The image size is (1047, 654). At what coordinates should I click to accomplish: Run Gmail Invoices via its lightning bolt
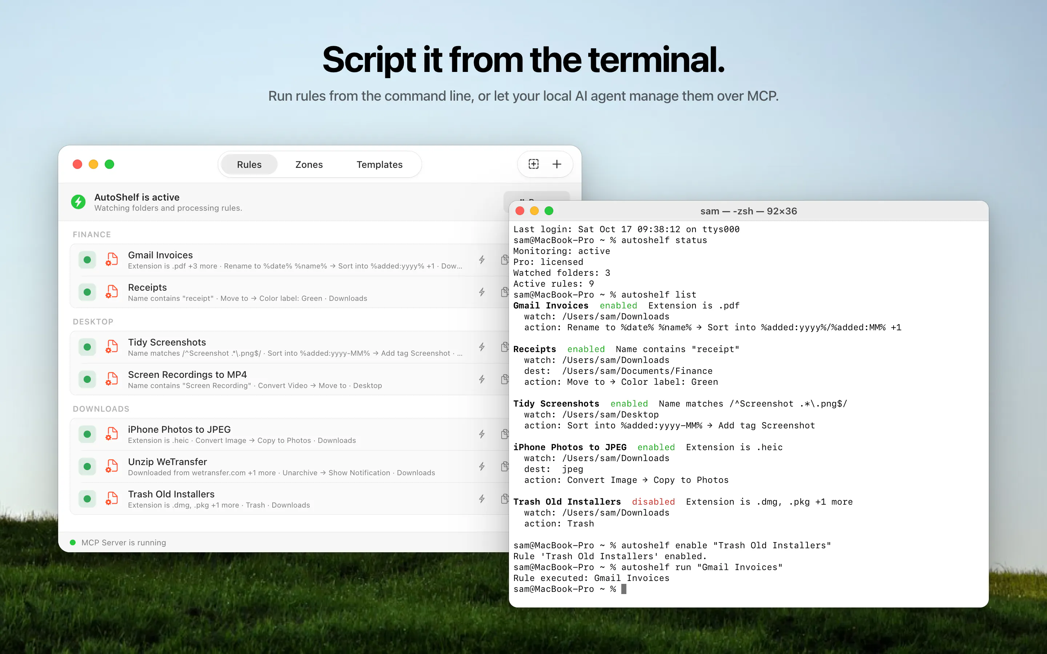click(482, 260)
